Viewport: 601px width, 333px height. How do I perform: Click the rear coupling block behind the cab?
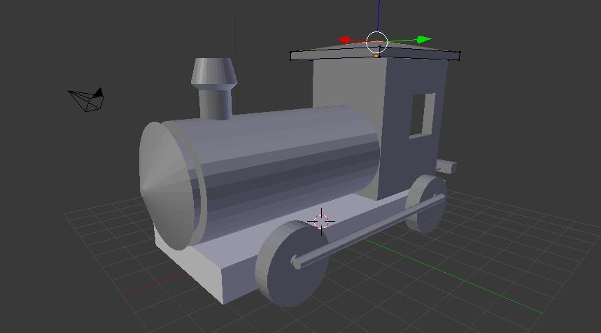click(446, 166)
